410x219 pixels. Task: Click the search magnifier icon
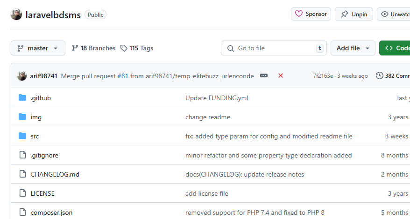[230, 48]
